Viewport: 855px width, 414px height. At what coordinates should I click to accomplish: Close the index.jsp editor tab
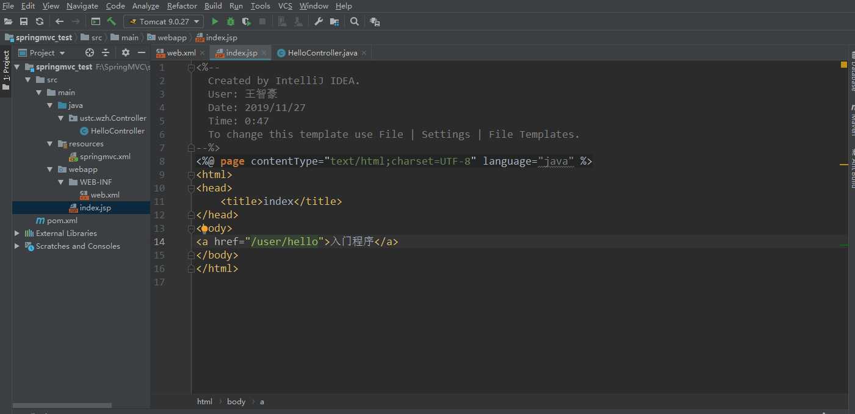click(264, 53)
